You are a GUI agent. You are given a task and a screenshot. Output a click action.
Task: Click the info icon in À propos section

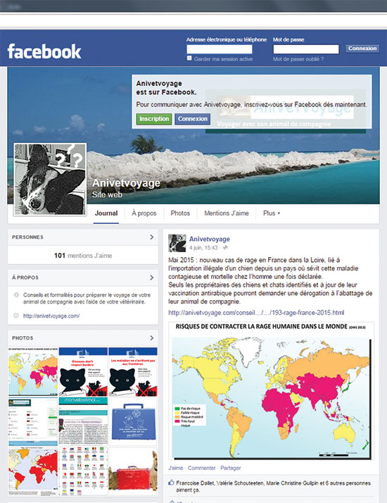click(x=16, y=294)
